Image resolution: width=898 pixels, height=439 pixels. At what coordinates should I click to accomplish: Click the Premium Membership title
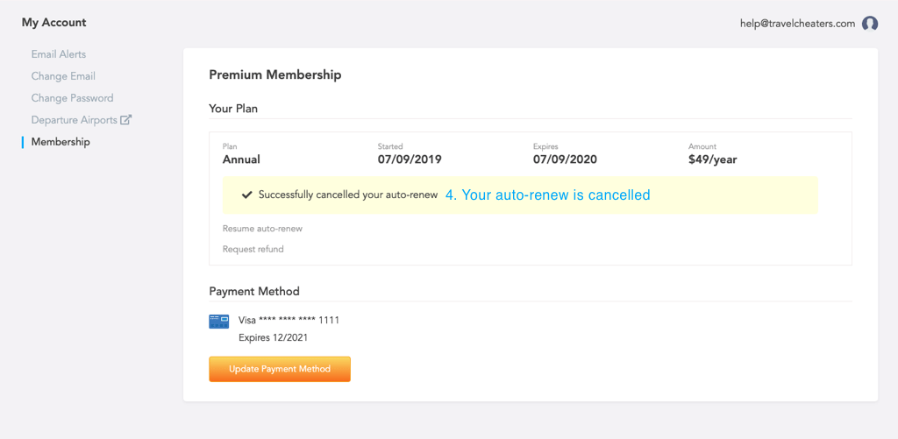[275, 75]
